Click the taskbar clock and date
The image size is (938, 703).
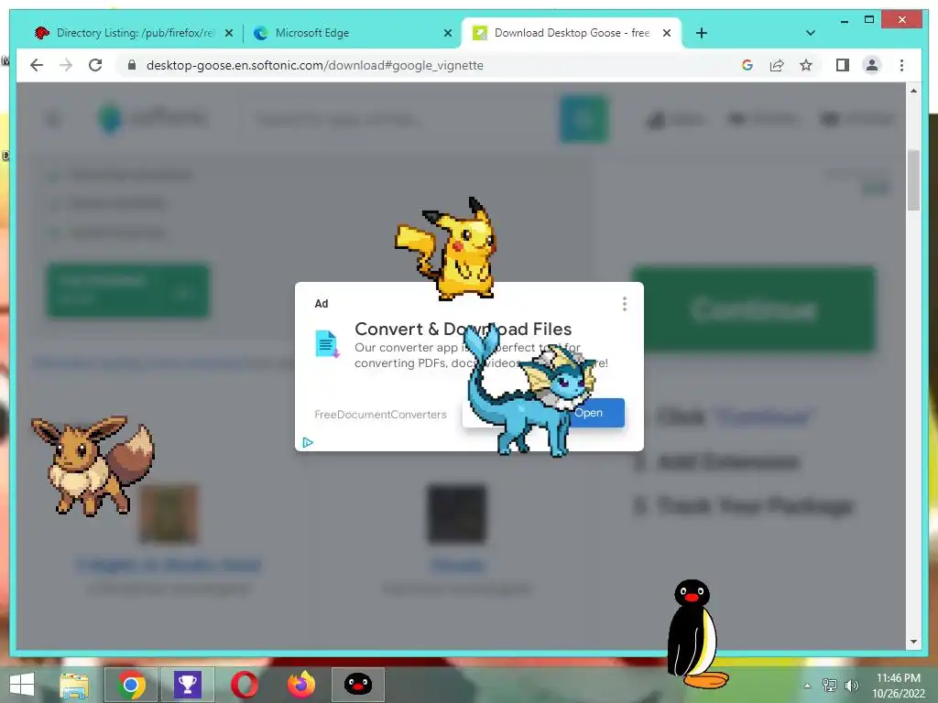(898, 686)
